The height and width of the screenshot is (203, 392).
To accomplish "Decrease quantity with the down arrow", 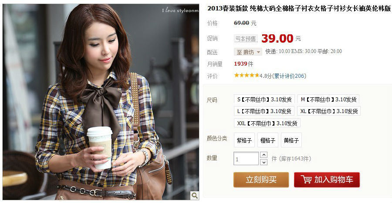I will [264, 162].
